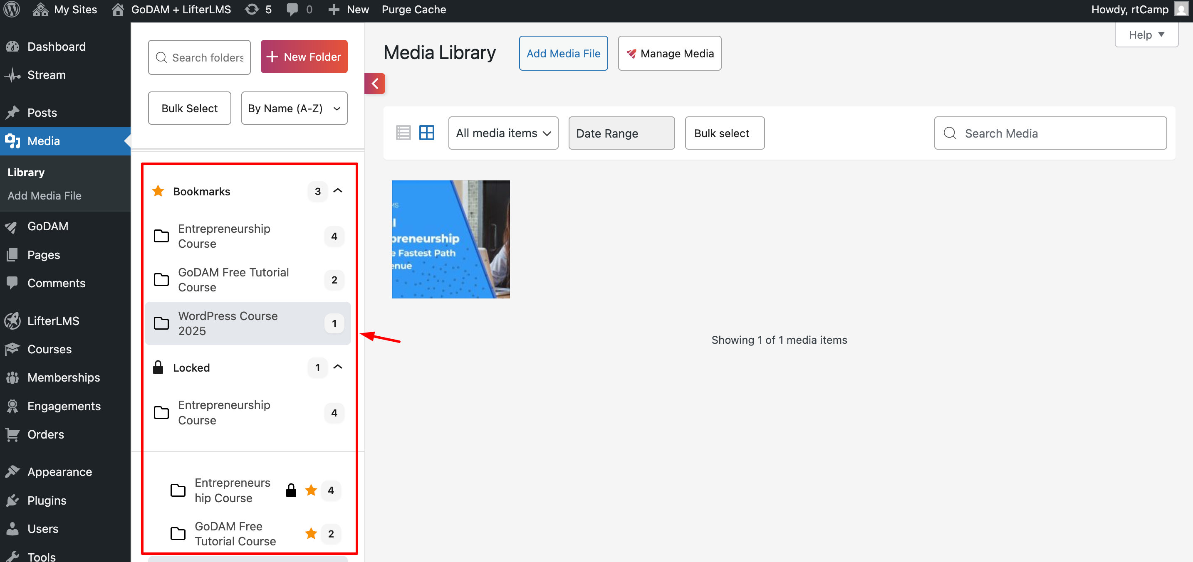
Task: Switch to list view
Action: coord(403,133)
